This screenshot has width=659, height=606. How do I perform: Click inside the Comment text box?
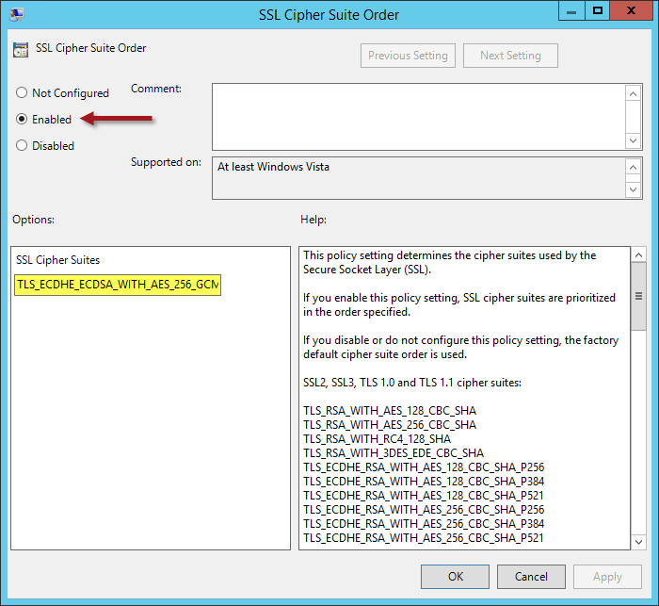pos(418,116)
